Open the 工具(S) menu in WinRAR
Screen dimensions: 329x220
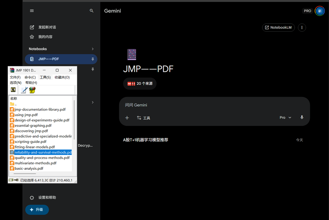(x=45, y=77)
